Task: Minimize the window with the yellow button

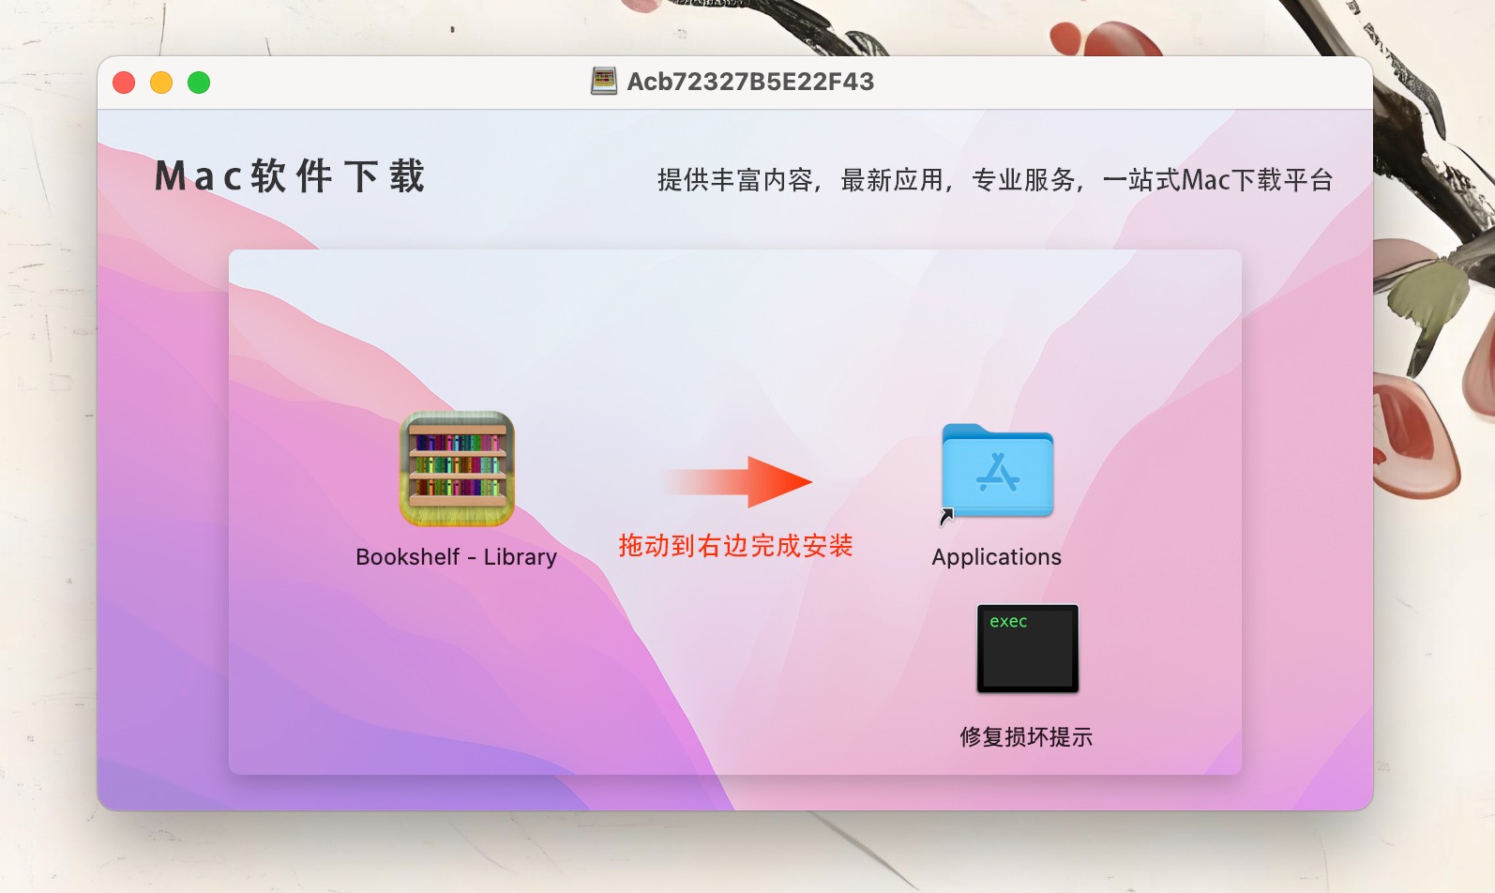Action: 161,83
